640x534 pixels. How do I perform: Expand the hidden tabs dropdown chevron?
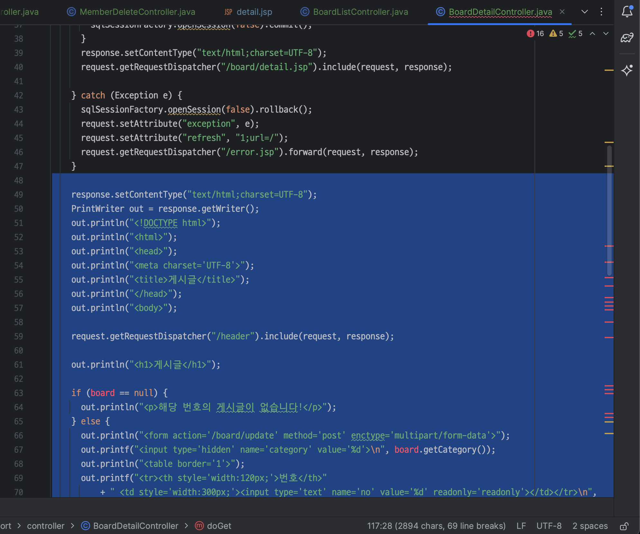[585, 12]
